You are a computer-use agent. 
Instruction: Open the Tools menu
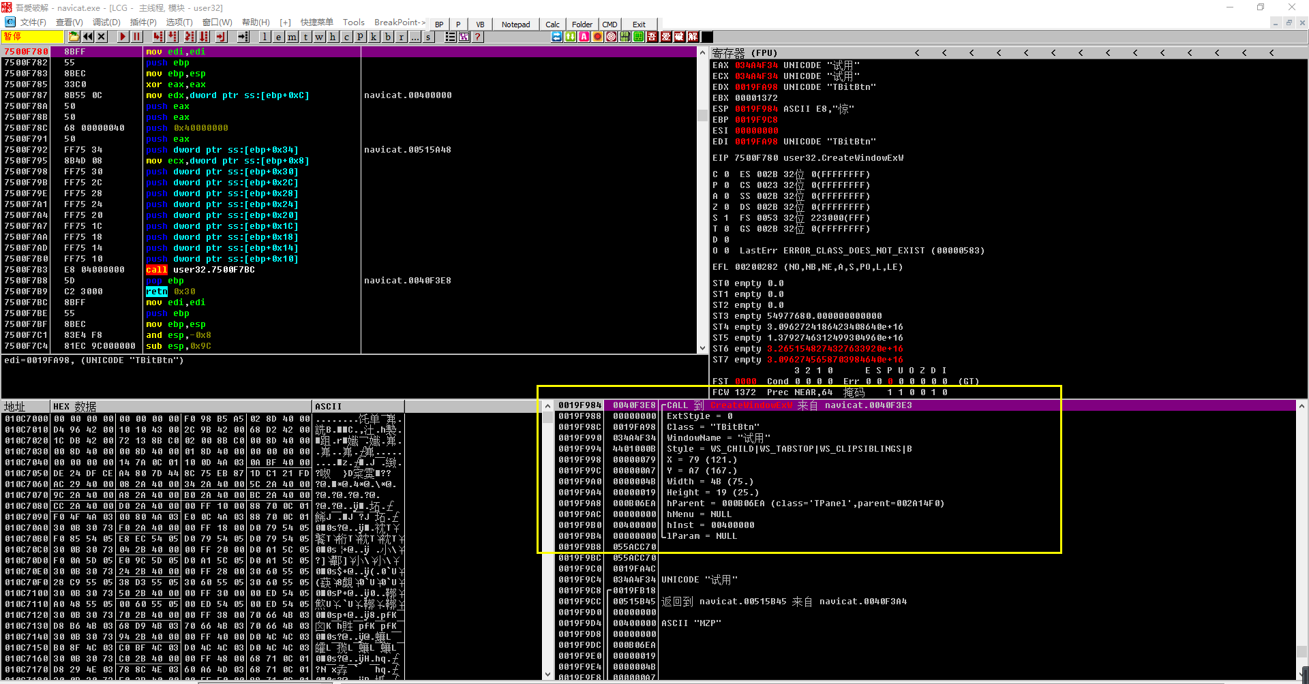click(354, 22)
